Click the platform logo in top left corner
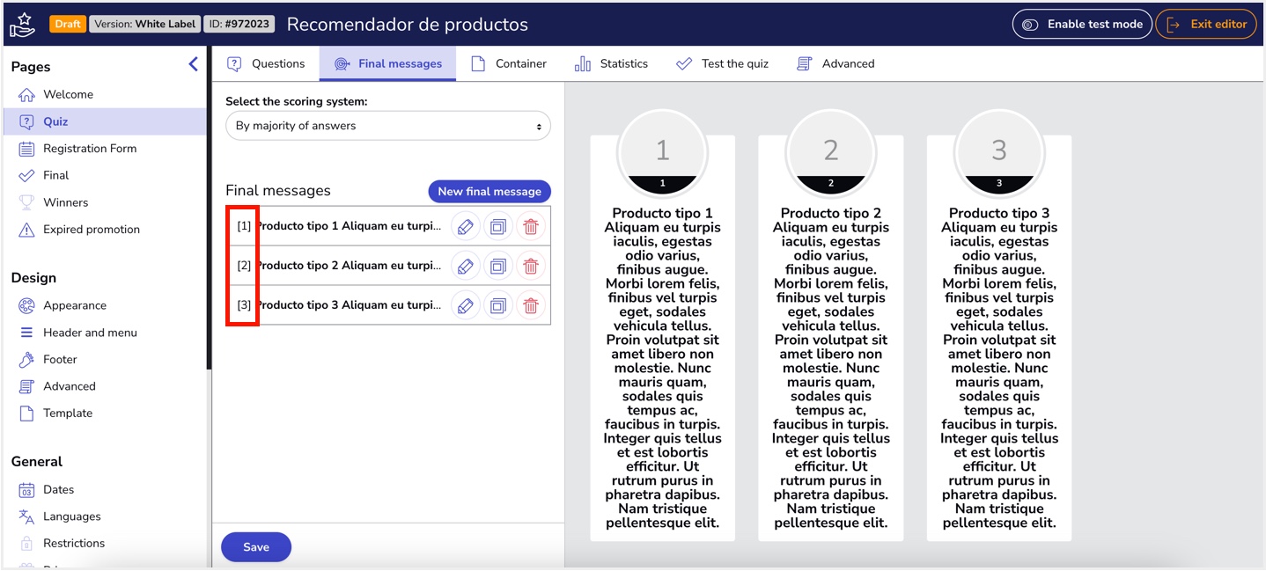1266x571 pixels. click(x=22, y=23)
